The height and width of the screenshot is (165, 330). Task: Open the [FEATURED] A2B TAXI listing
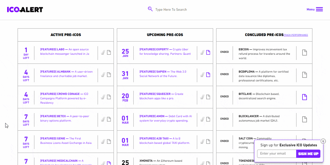[165, 141]
